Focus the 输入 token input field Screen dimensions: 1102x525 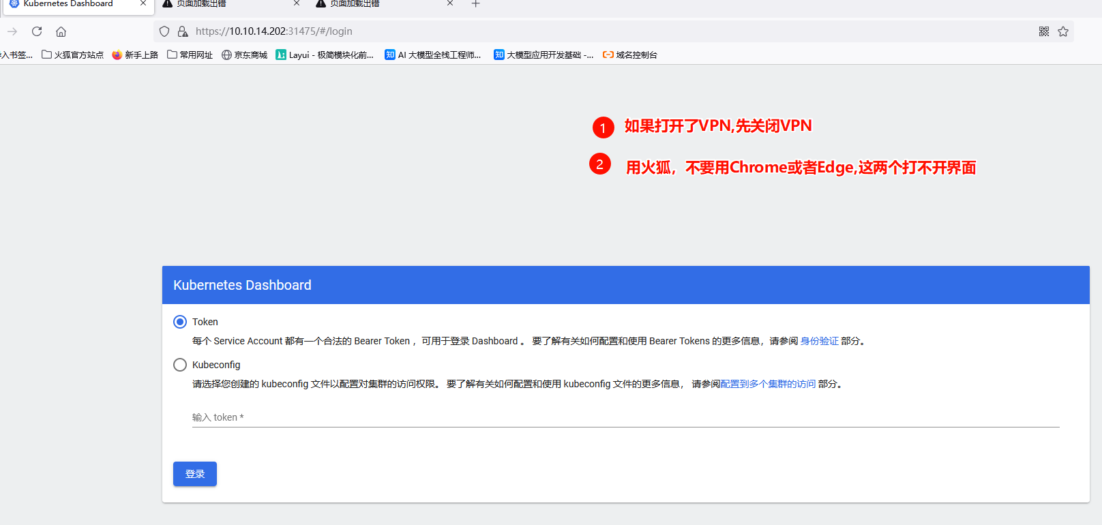coord(626,417)
